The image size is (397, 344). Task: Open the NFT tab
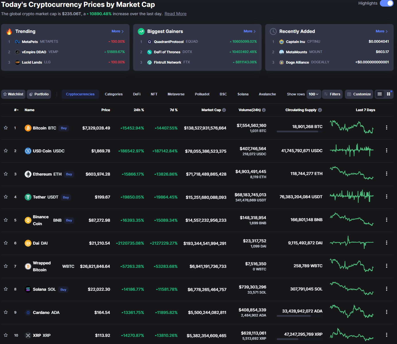[154, 94]
